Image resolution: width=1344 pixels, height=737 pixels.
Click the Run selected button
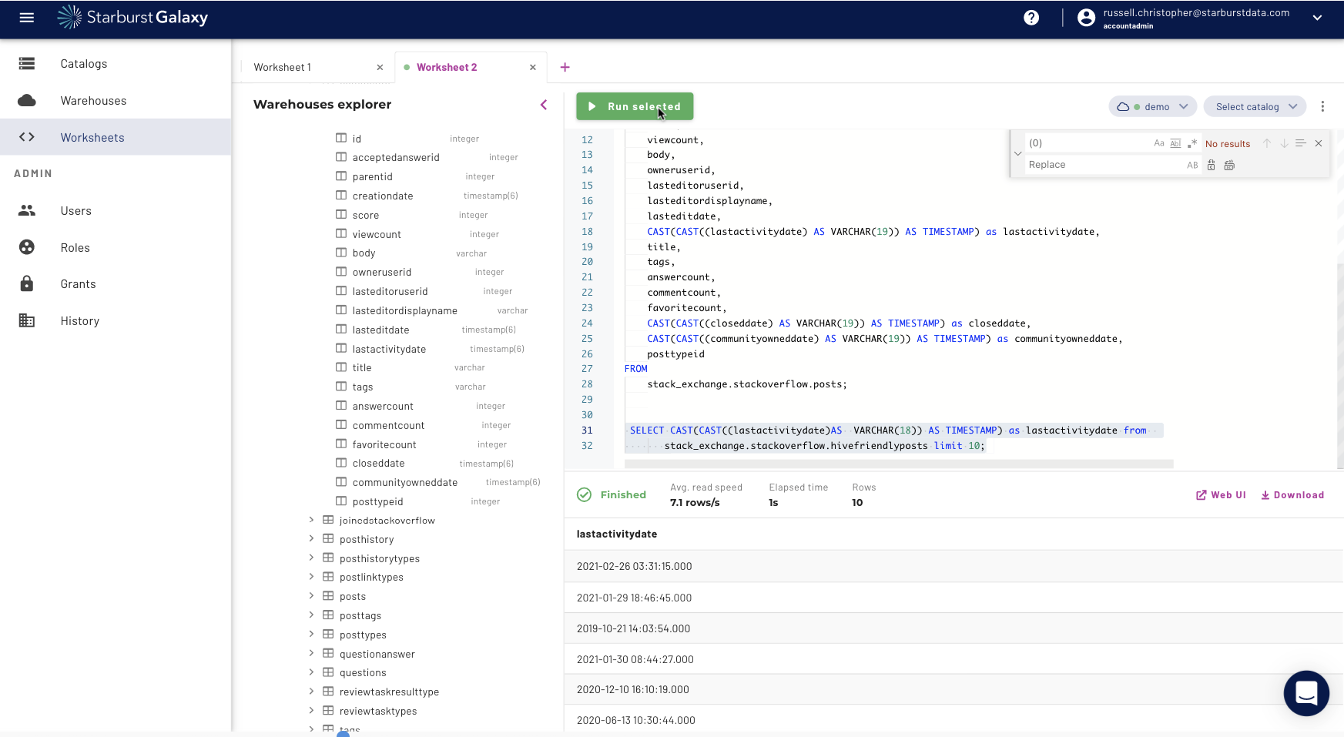coord(635,106)
